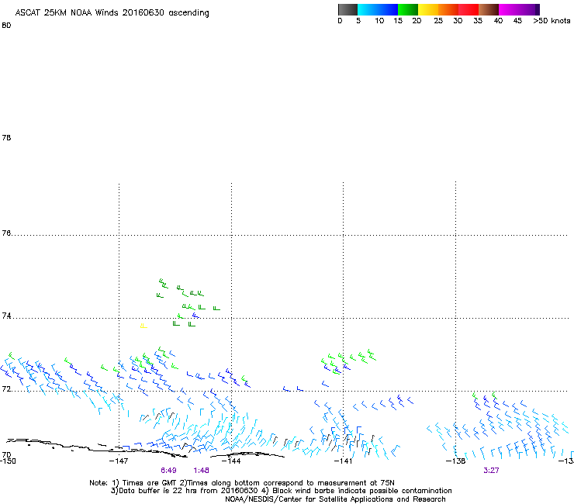
Task: Click the pass time label '3:27'
Action: tap(491, 471)
